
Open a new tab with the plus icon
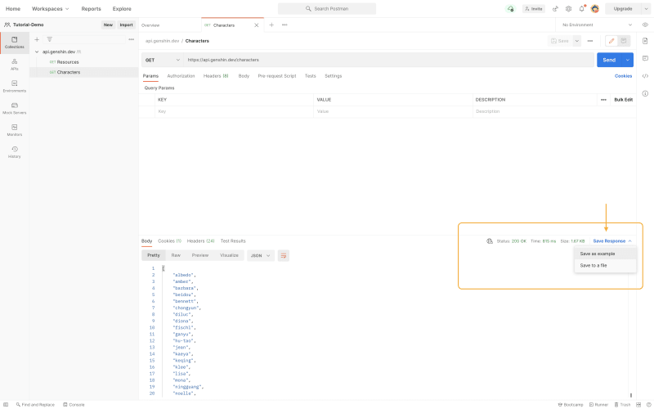click(x=271, y=25)
